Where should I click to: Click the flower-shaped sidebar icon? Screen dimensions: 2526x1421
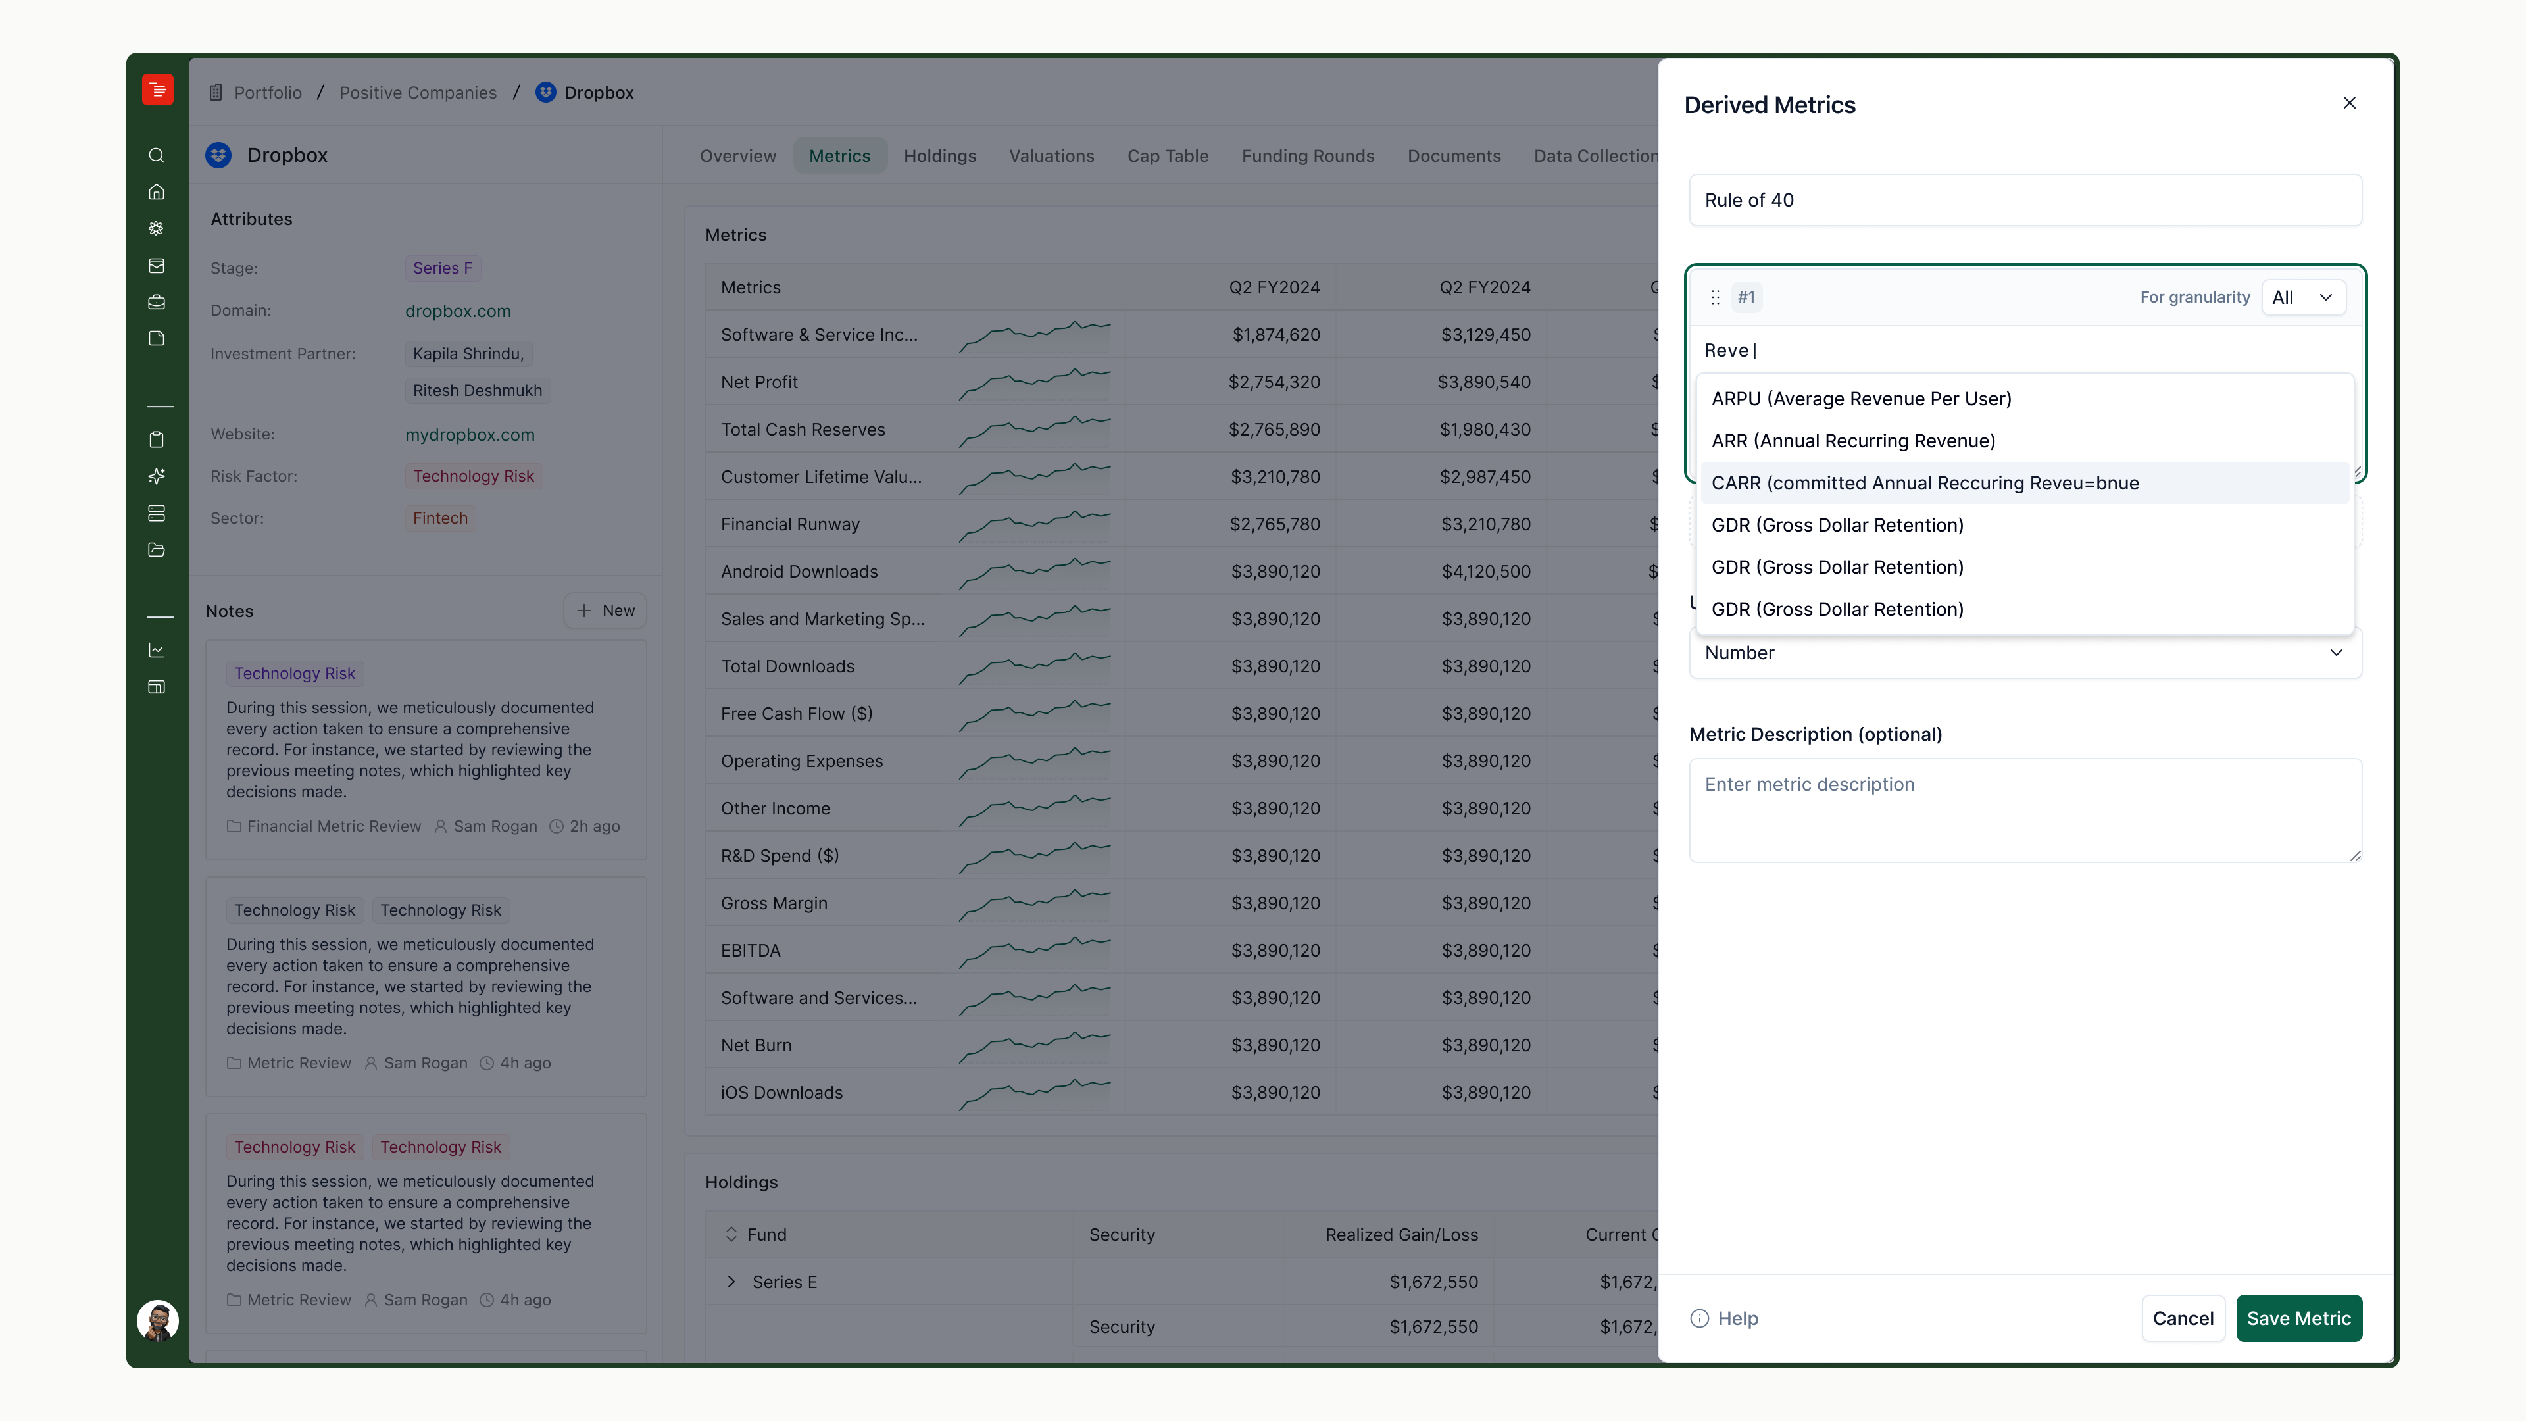click(157, 228)
